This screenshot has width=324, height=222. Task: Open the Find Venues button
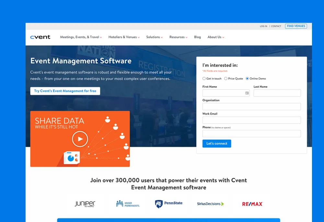click(296, 26)
